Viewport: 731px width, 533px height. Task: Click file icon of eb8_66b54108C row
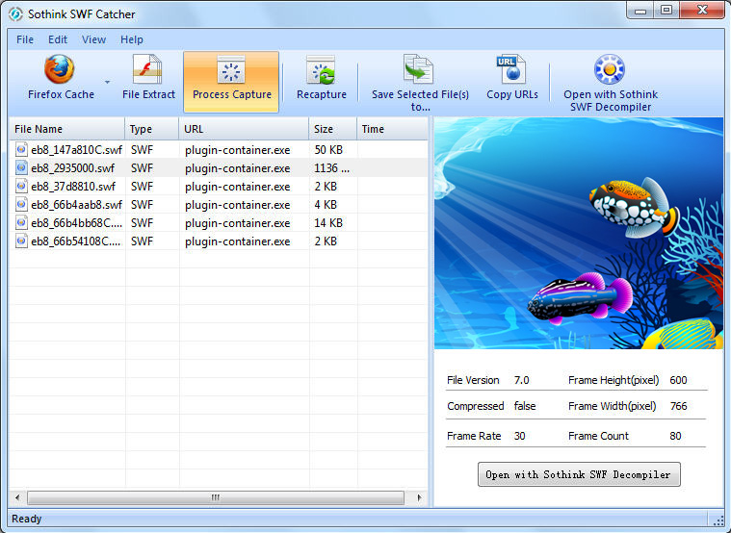(x=21, y=241)
